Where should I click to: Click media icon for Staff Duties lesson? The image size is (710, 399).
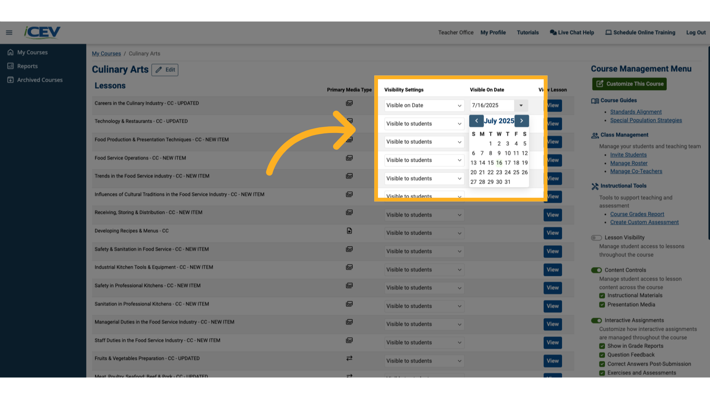click(x=349, y=340)
